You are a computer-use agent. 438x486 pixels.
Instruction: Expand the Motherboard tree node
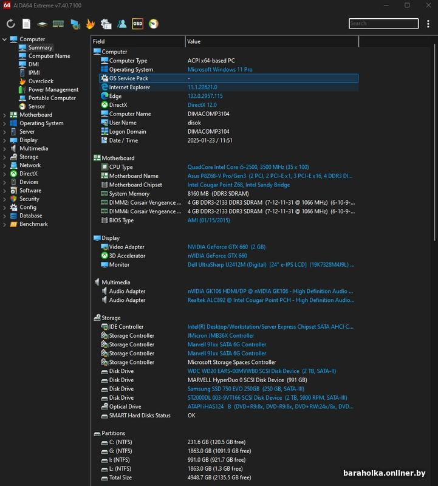coord(4,115)
